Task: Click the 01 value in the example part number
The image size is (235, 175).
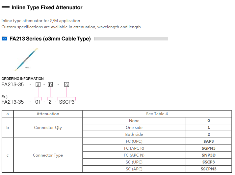Action: (x=38, y=102)
